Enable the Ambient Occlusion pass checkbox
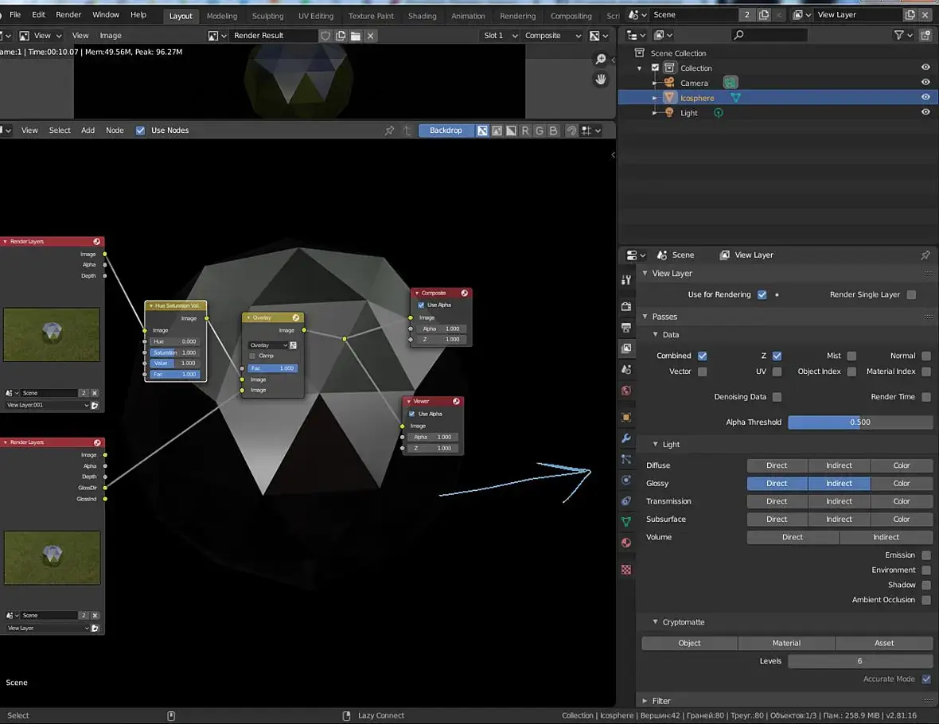 click(926, 600)
